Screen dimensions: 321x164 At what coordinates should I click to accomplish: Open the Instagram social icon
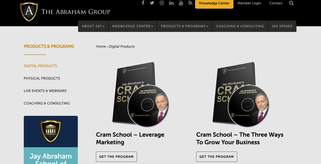(162, 3)
